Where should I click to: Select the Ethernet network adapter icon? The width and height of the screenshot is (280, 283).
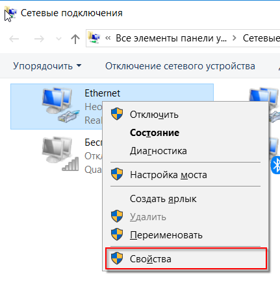tap(60, 104)
